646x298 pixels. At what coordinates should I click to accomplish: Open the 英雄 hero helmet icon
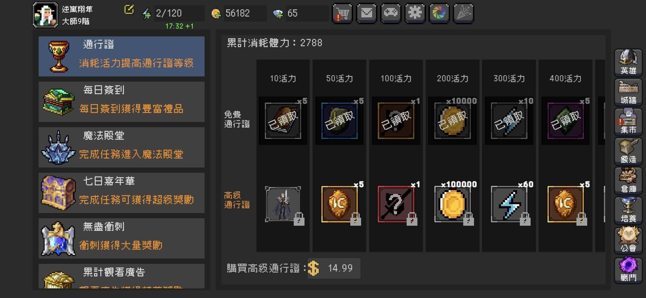(628, 63)
